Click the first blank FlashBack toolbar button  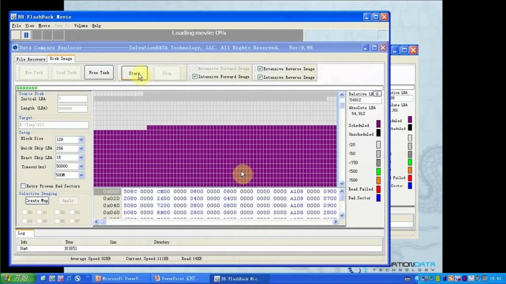pos(16,35)
